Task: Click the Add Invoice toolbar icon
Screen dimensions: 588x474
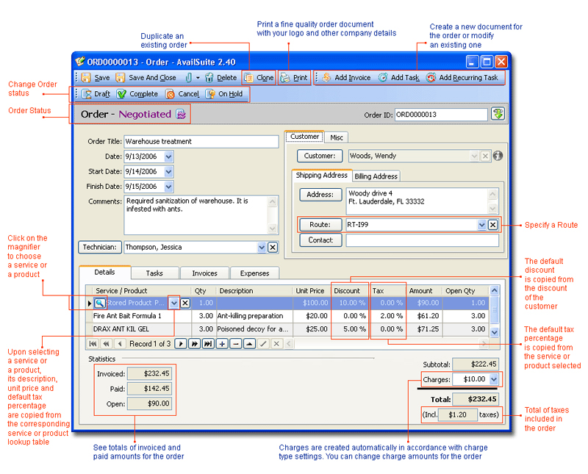Action: [326, 77]
